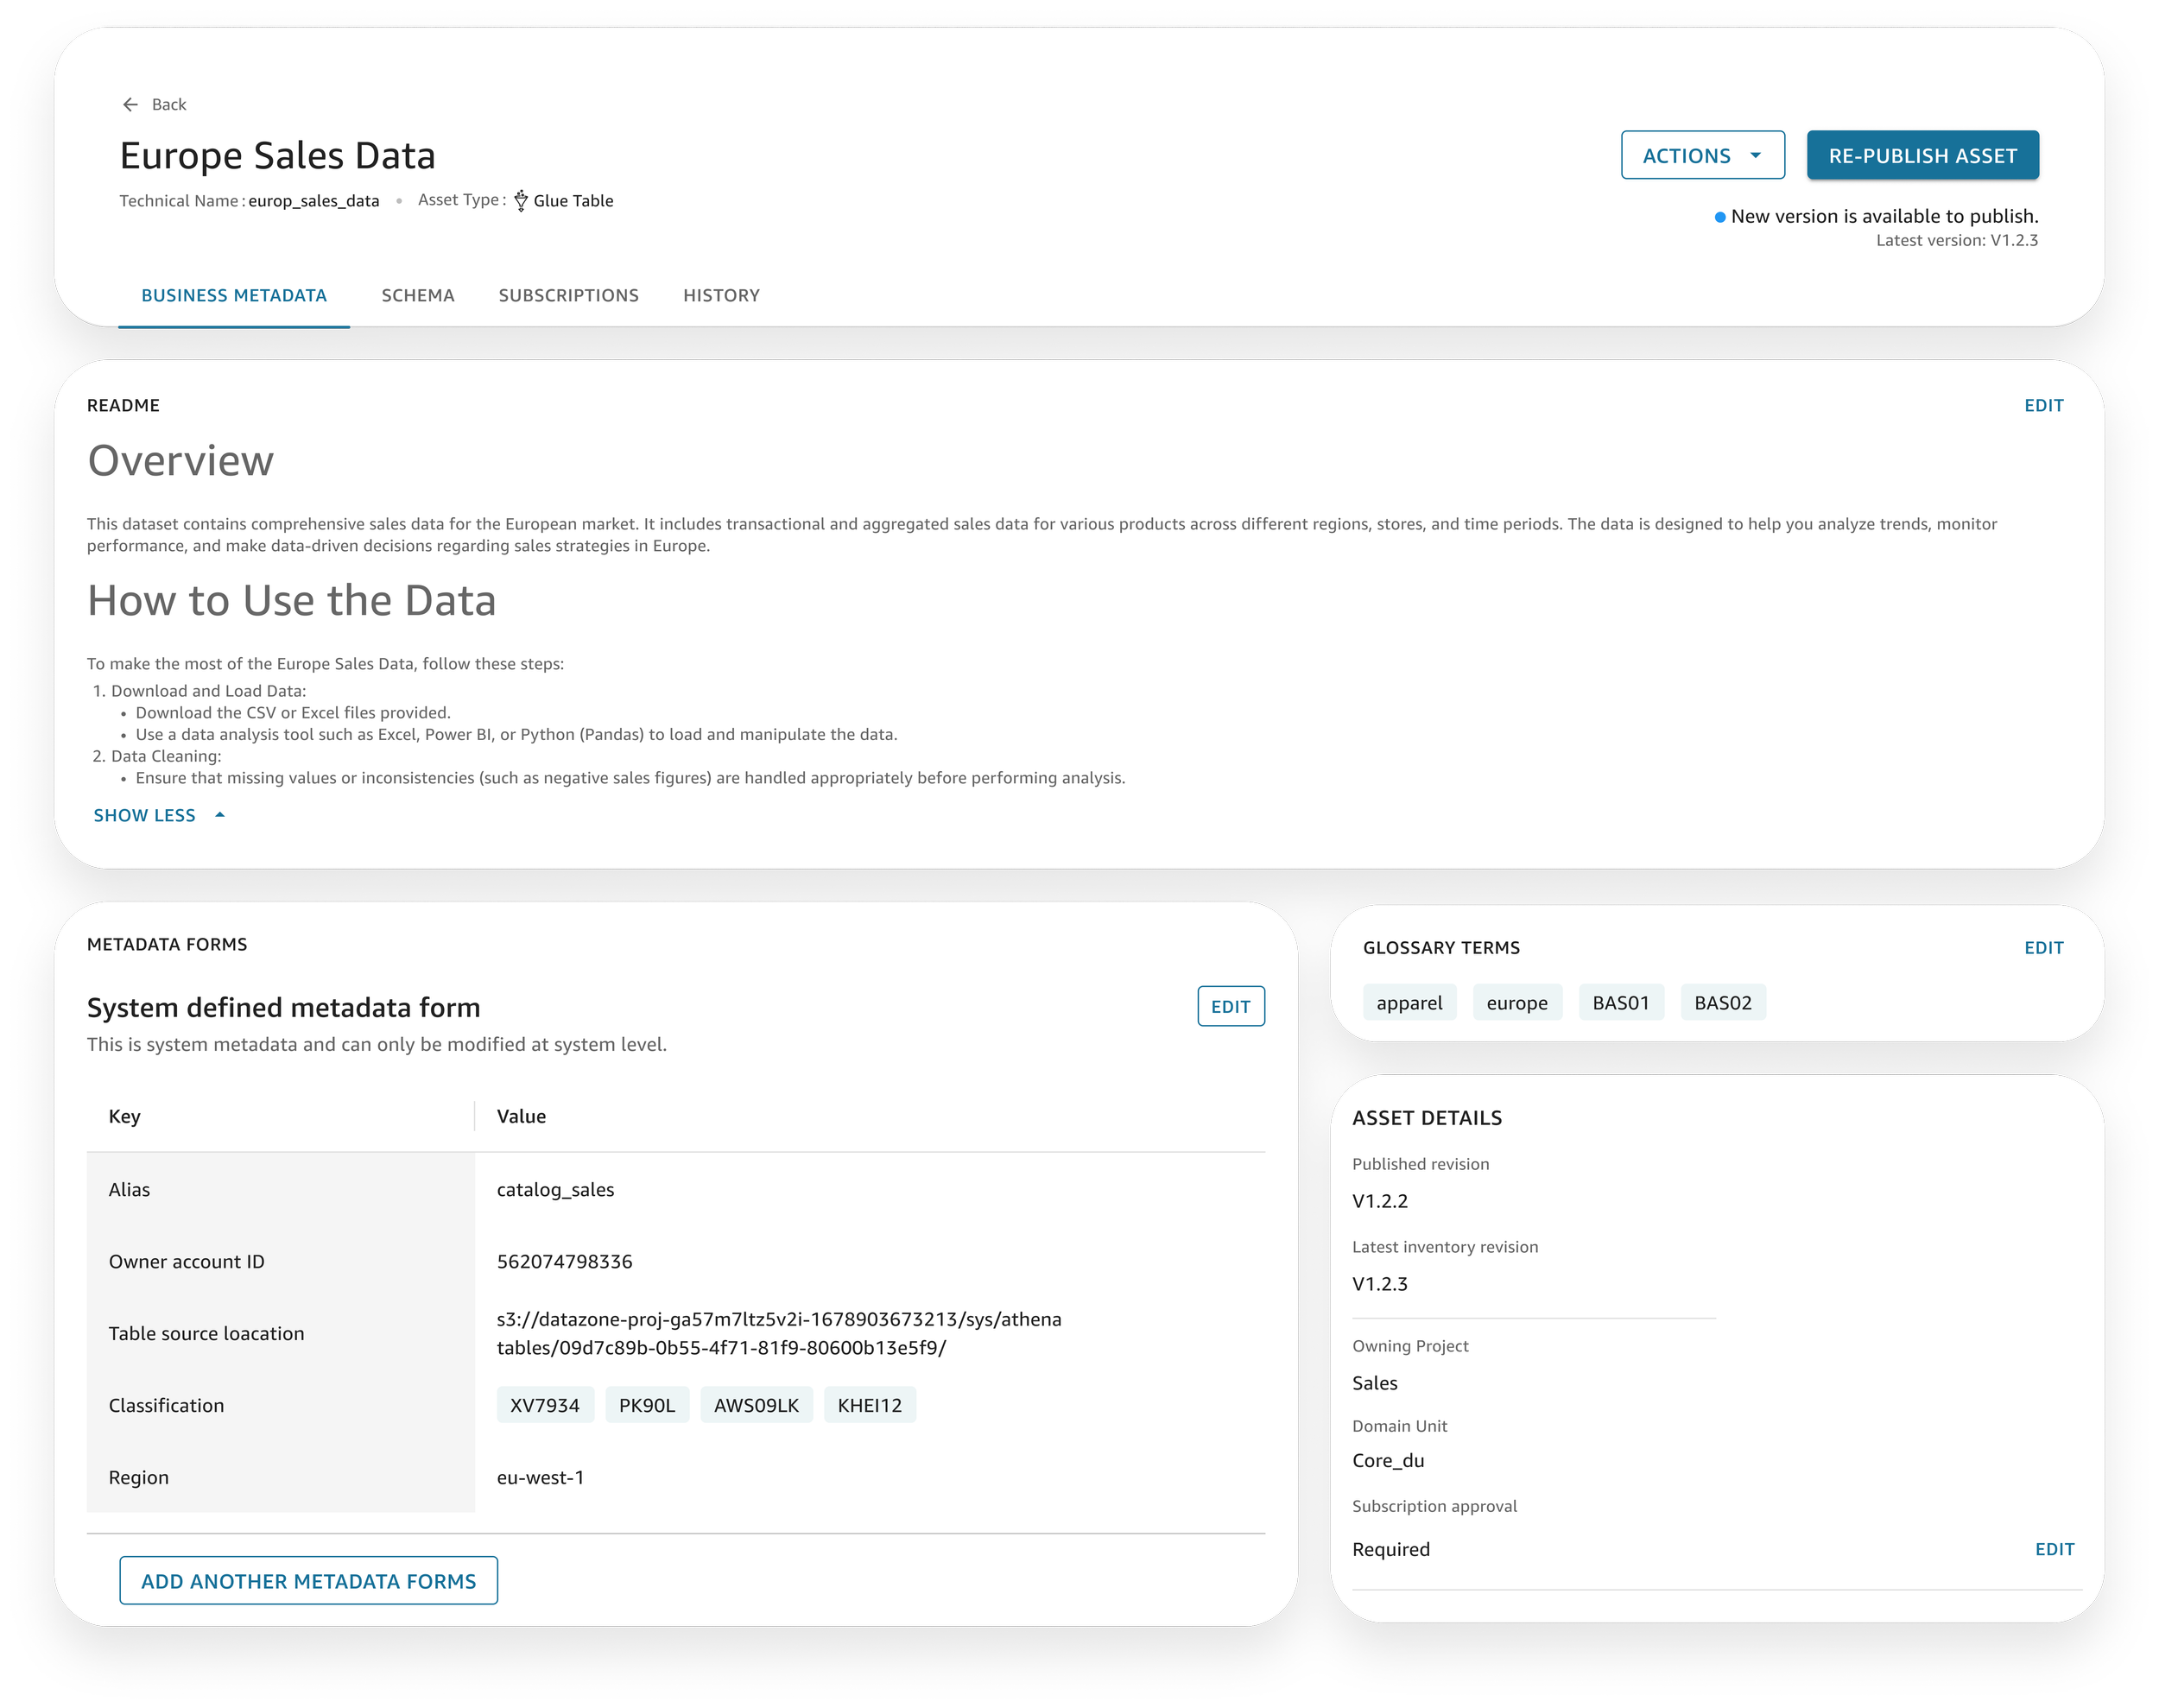Click the Back arrow icon
This screenshot has width=2159, height=1708.
click(130, 105)
